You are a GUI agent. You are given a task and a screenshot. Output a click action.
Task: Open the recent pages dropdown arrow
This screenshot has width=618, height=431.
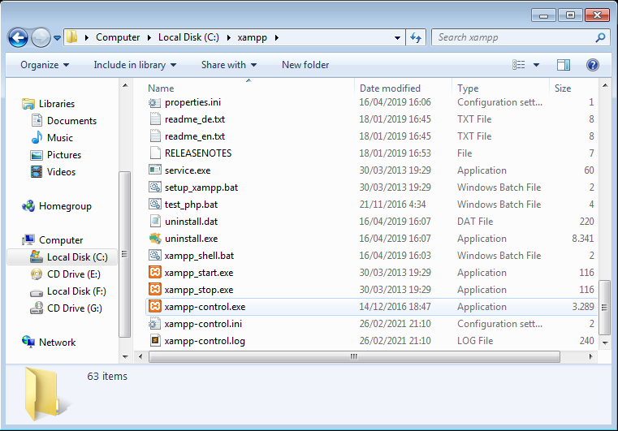[x=57, y=38]
